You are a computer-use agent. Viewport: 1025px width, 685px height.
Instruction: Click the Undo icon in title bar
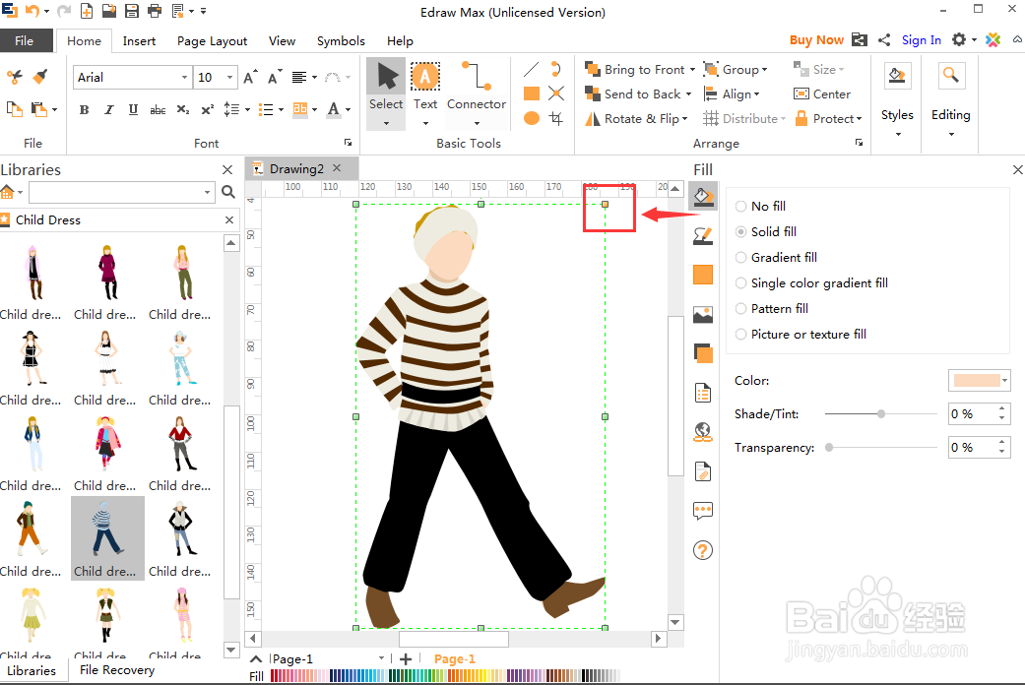coord(32,11)
